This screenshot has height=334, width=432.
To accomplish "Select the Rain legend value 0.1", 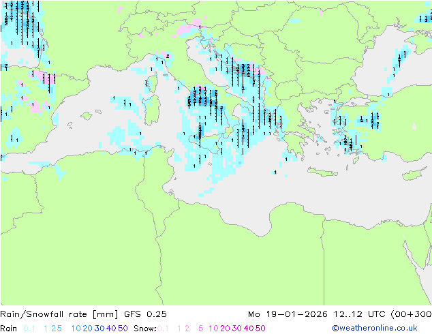I will click(x=29, y=329).
